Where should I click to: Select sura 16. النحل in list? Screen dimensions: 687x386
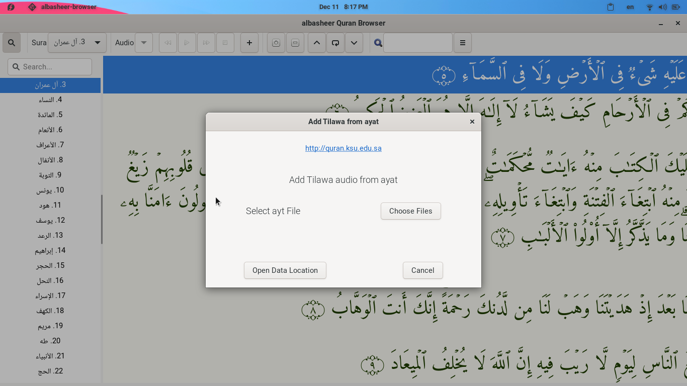click(x=50, y=281)
